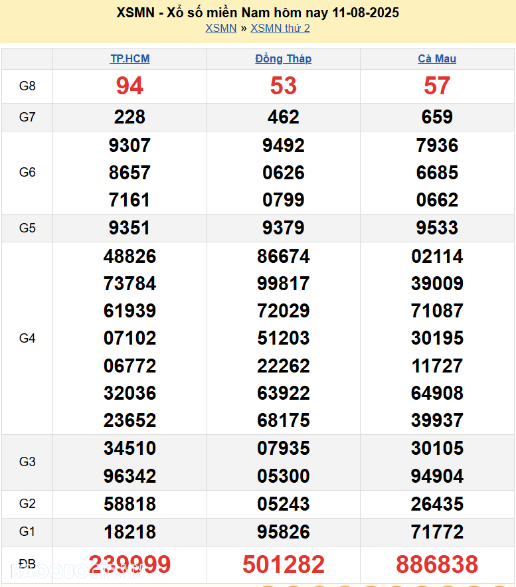
Task: Open the Cà Mau province header link
Action: coord(437,58)
